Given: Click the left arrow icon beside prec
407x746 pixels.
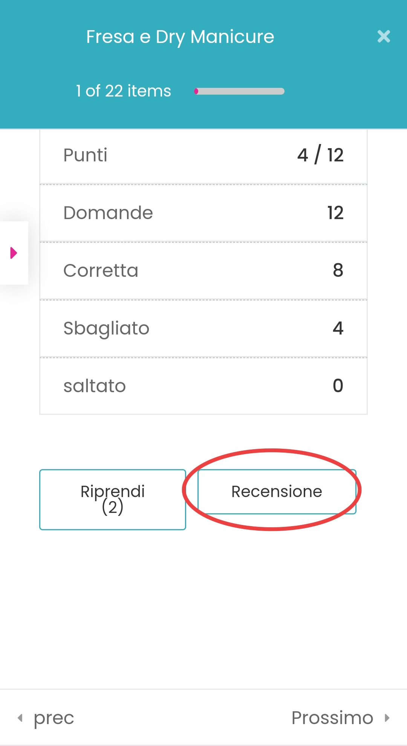Looking at the screenshot, I should pyautogui.click(x=20, y=718).
